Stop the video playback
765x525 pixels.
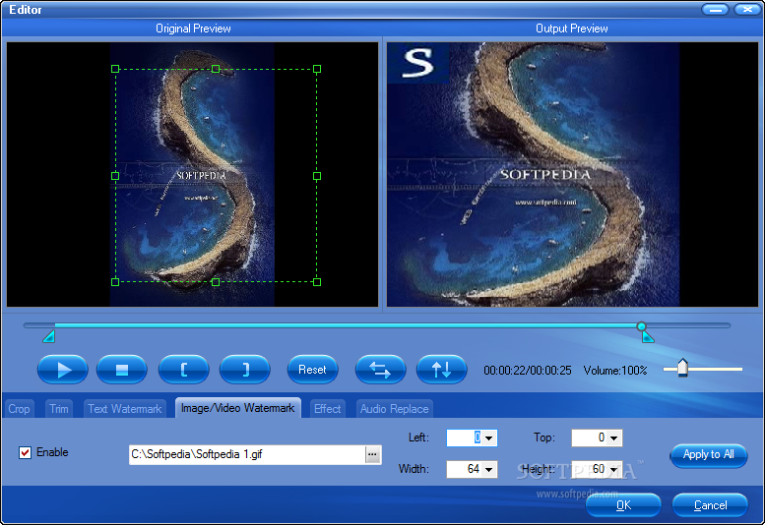(x=122, y=370)
